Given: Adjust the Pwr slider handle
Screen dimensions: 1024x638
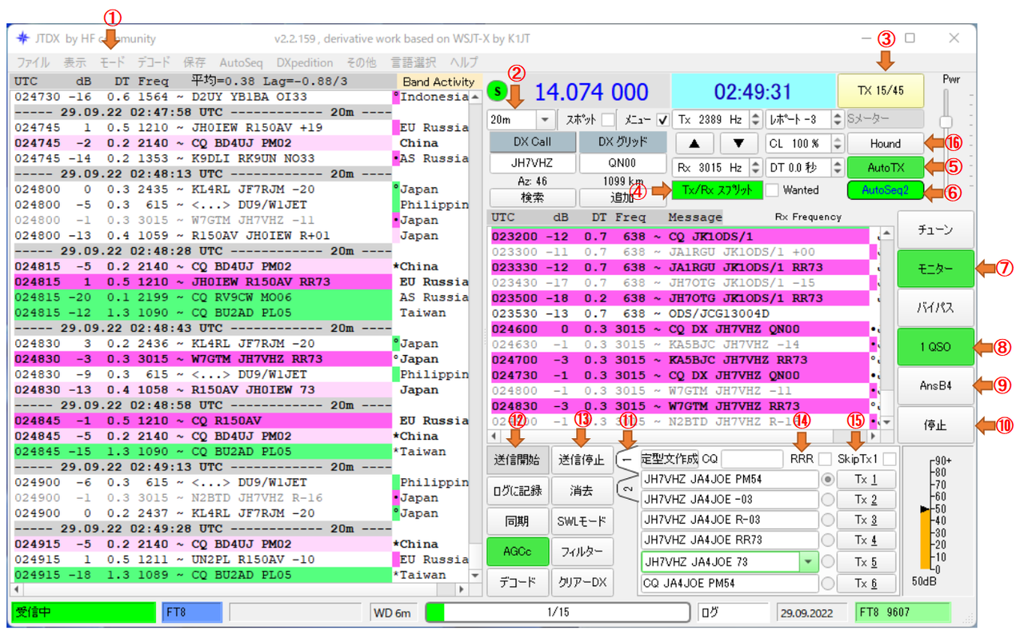Looking at the screenshot, I should [946, 122].
